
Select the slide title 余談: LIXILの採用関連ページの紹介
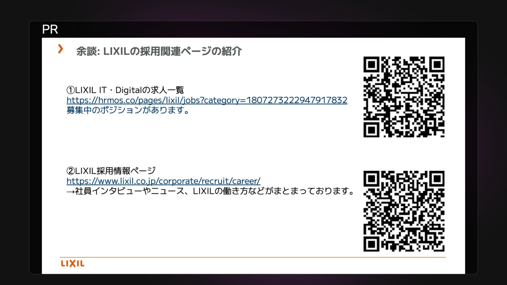[x=159, y=51]
